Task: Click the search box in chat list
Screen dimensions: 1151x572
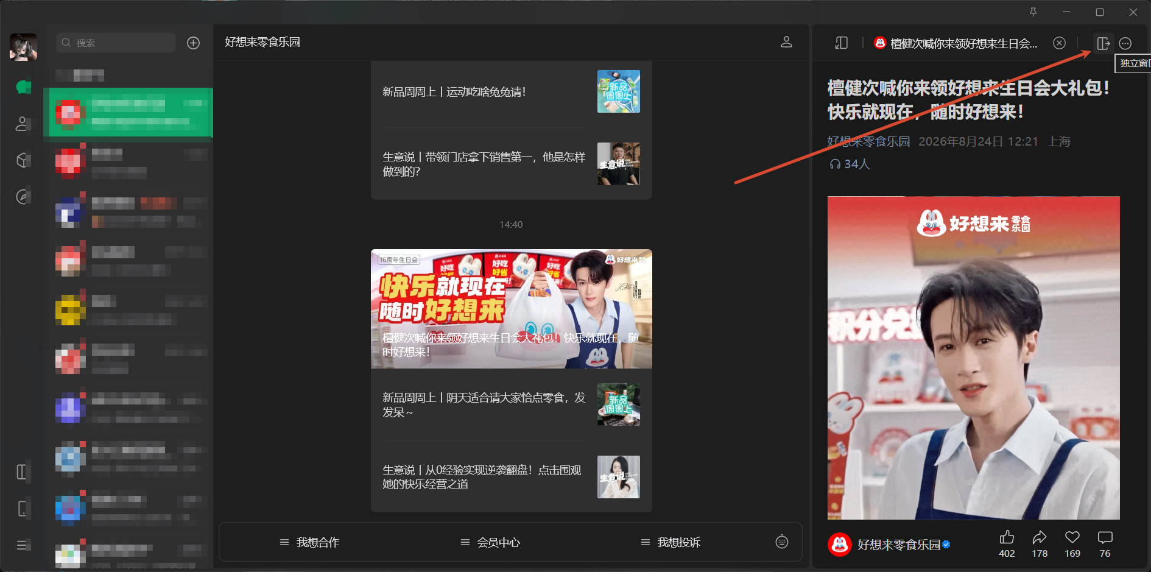Action: coord(116,43)
